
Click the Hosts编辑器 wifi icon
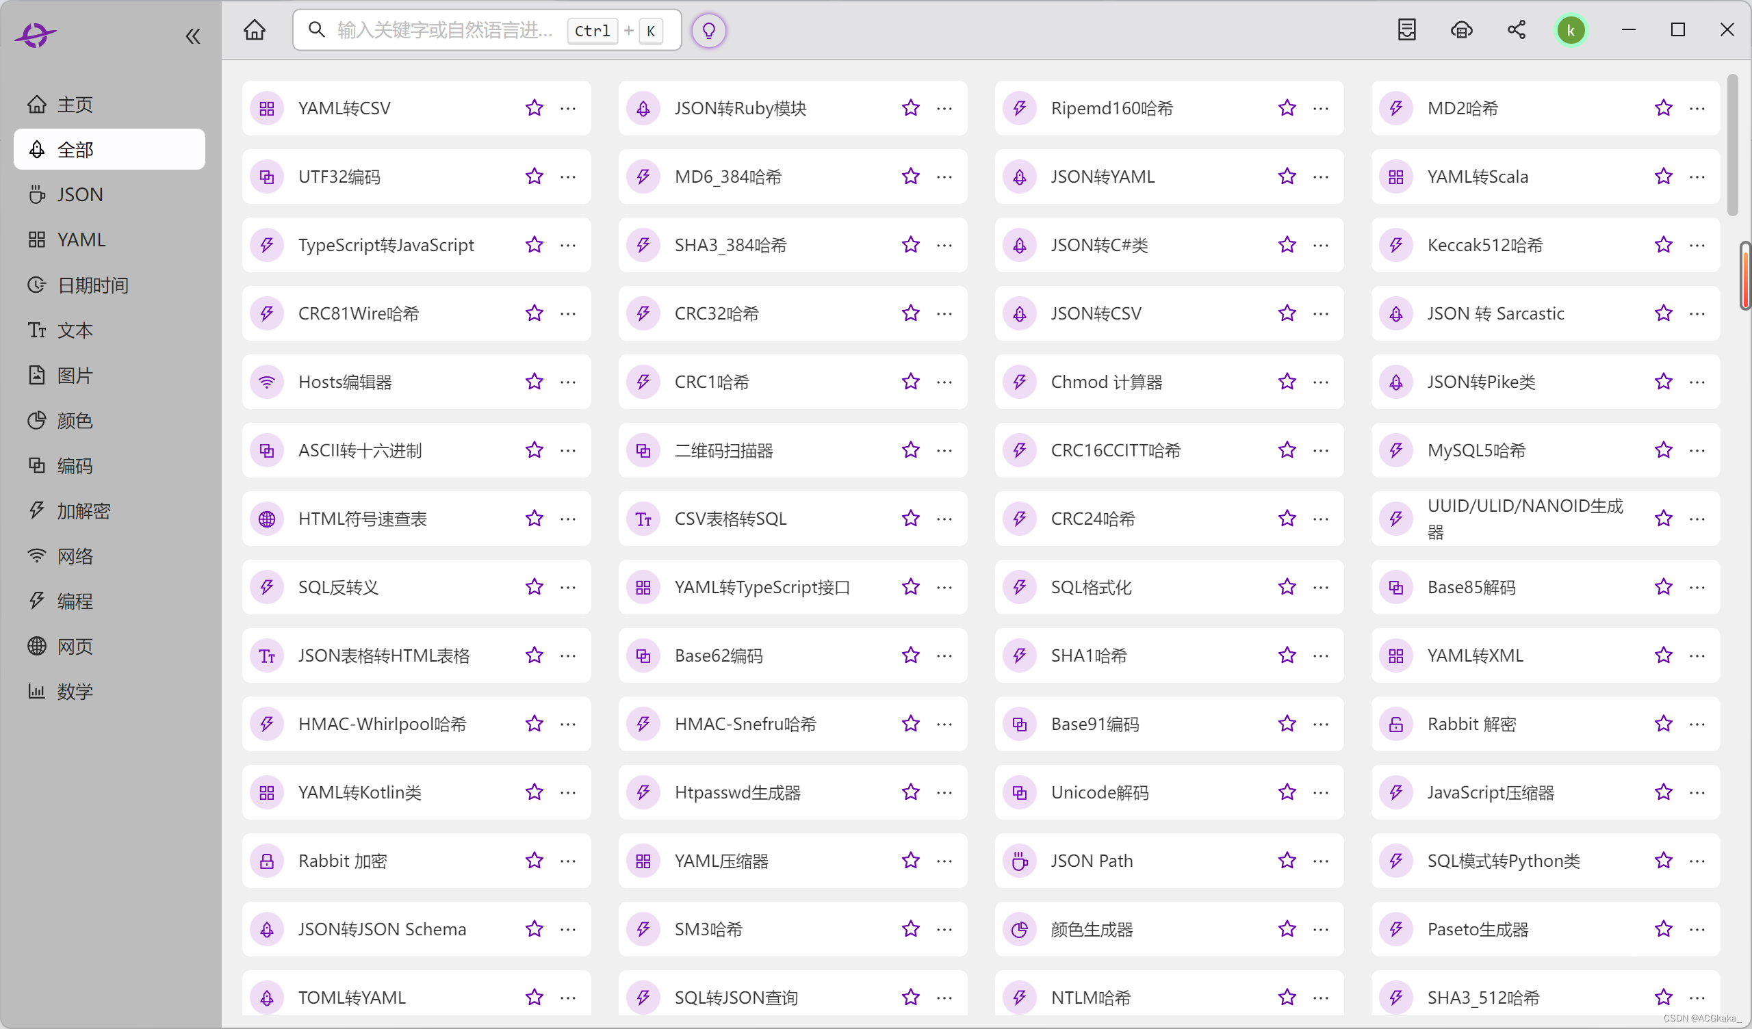267,382
